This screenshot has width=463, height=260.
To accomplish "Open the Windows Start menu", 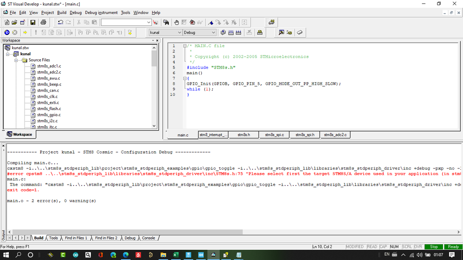I will pos(6,255).
